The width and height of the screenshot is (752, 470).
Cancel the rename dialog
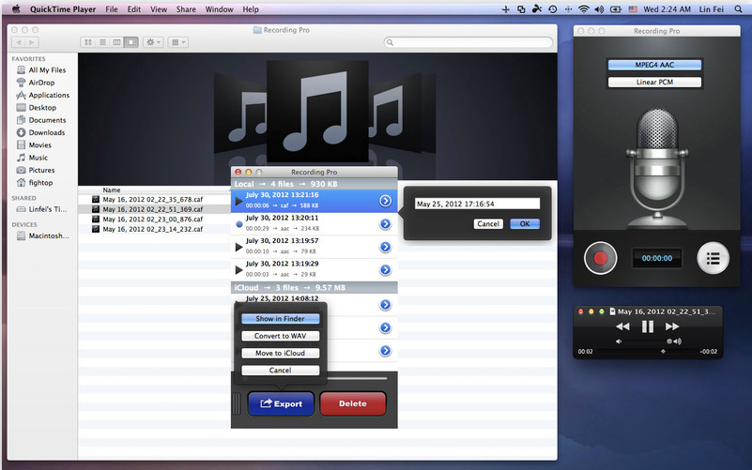click(x=488, y=223)
